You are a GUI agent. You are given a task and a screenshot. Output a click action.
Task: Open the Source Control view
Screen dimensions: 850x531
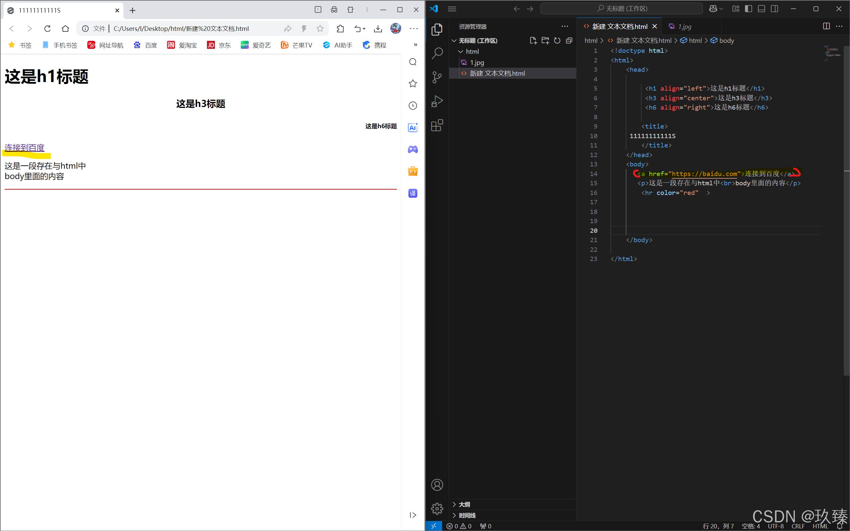pyautogui.click(x=437, y=77)
